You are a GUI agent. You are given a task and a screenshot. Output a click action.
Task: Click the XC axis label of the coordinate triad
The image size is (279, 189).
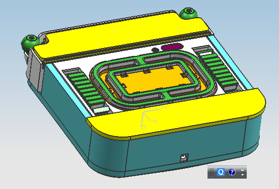tap(164, 107)
